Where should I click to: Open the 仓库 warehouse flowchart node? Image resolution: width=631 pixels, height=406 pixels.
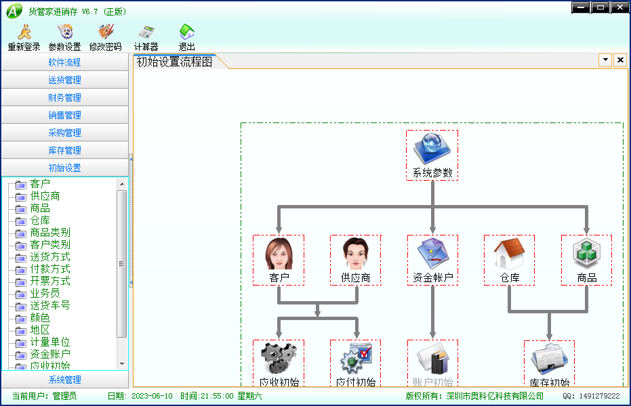(x=510, y=261)
